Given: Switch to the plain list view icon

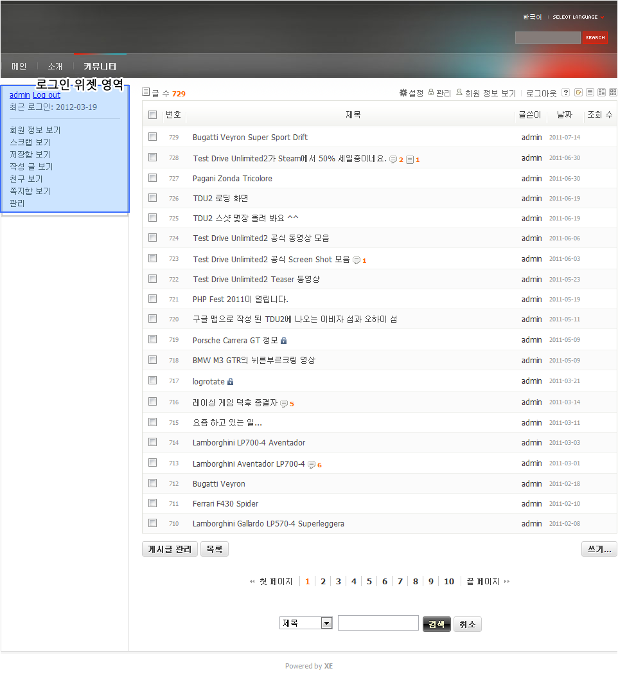Looking at the screenshot, I should [590, 93].
